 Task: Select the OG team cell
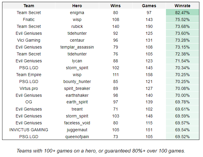point(29,102)
